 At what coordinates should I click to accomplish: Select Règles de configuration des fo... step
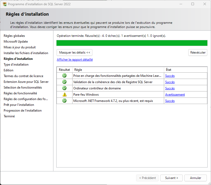pyautogui.click(x=26, y=99)
